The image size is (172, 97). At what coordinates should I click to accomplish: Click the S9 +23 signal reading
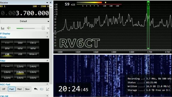[70, 4]
